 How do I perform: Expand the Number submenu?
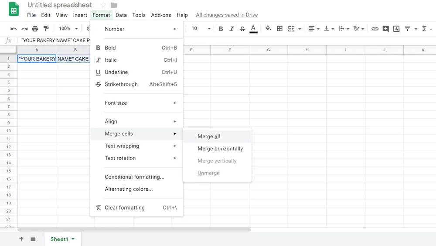[x=136, y=29]
